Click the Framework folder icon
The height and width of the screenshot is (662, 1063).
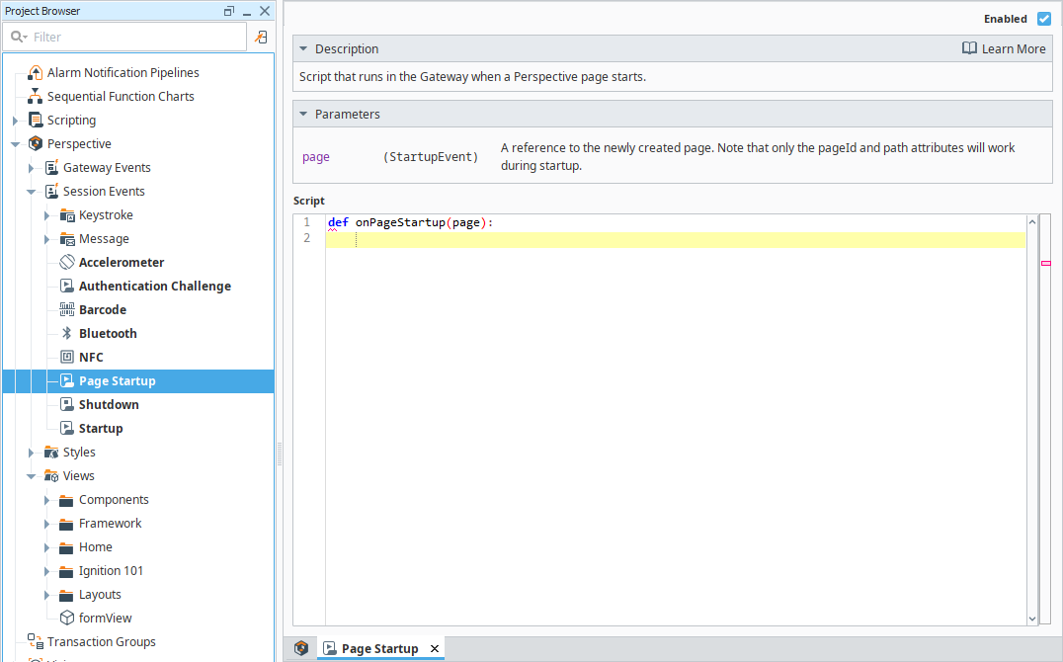[66, 524]
